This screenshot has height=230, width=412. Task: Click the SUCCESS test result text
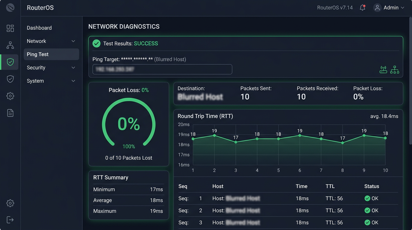[x=146, y=44]
